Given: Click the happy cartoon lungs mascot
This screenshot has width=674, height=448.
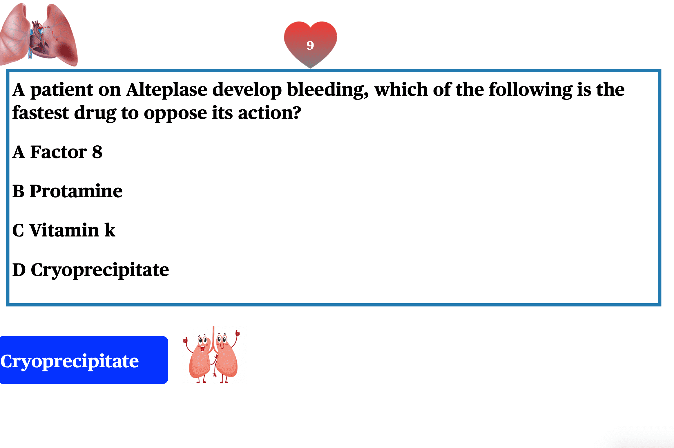Looking at the screenshot, I should (212, 355).
